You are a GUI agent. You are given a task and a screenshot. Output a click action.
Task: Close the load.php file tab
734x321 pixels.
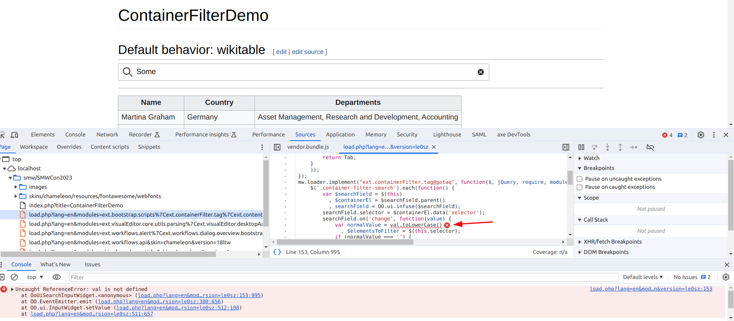pyautogui.click(x=434, y=147)
